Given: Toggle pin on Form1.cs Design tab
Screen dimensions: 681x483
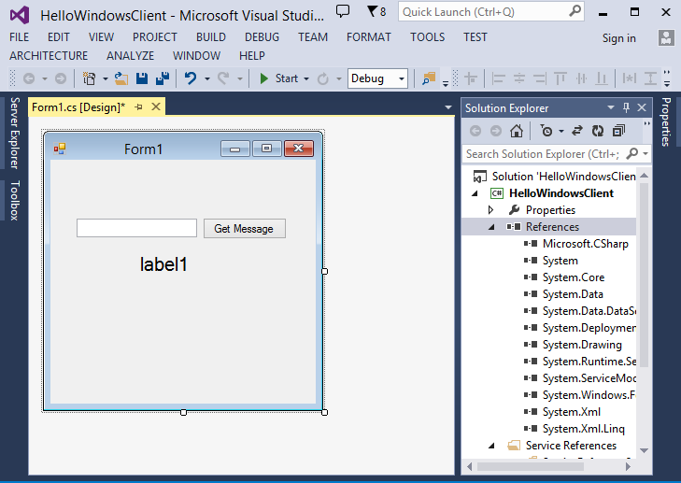Looking at the screenshot, I should click(138, 107).
